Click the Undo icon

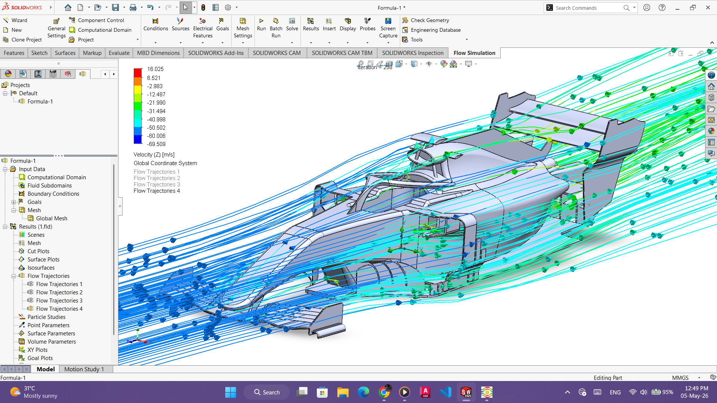[x=150, y=7]
